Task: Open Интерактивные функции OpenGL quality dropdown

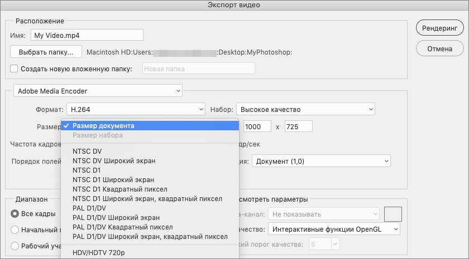Action: pyautogui.click(x=334, y=229)
